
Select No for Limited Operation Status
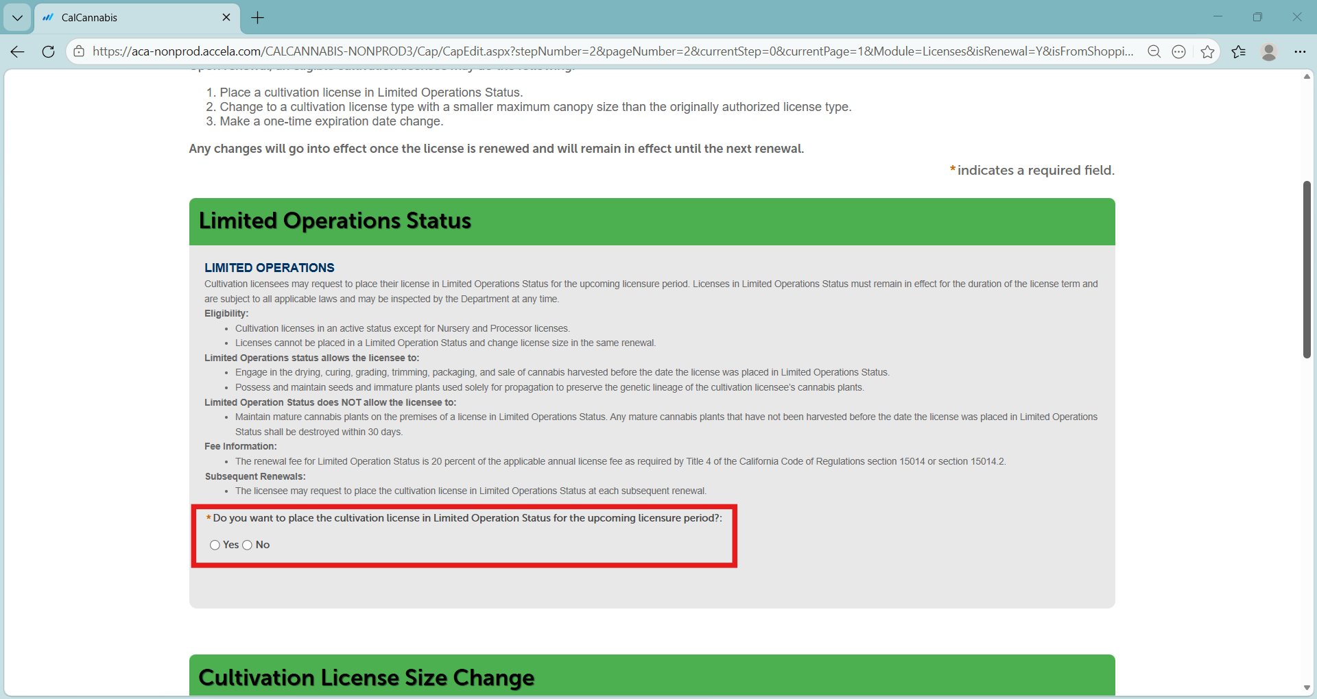click(x=248, y=545)
